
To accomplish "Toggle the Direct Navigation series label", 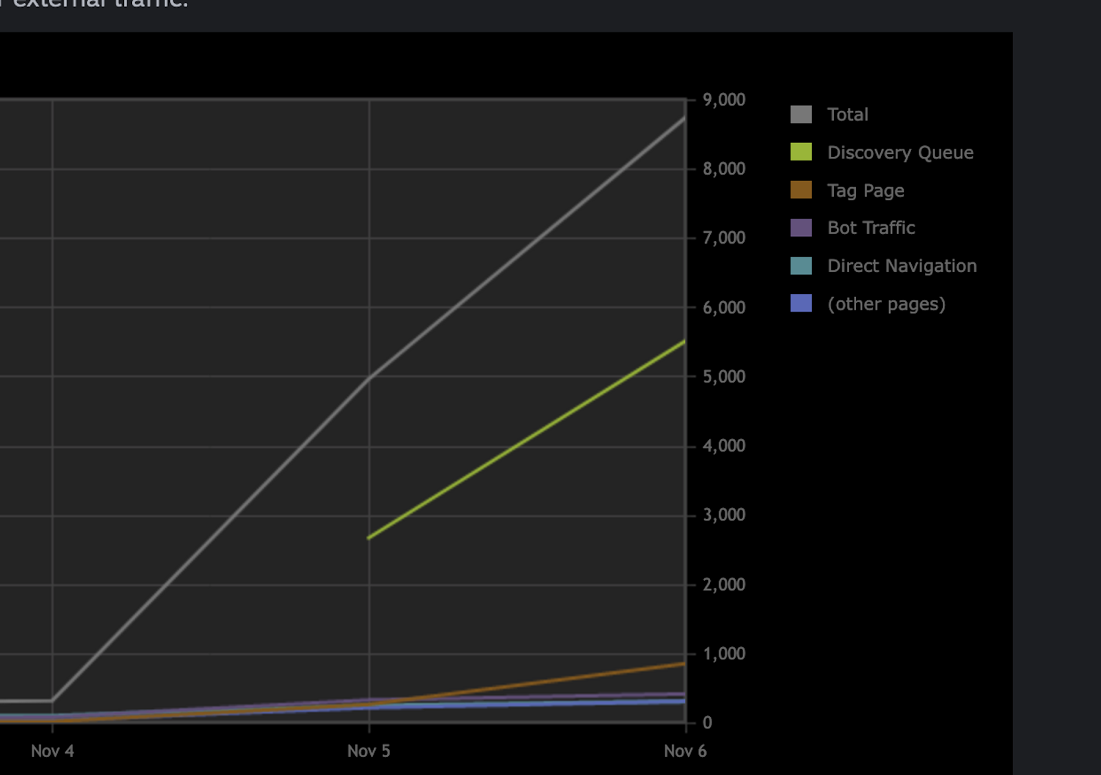I will click(x=902, y=266).
